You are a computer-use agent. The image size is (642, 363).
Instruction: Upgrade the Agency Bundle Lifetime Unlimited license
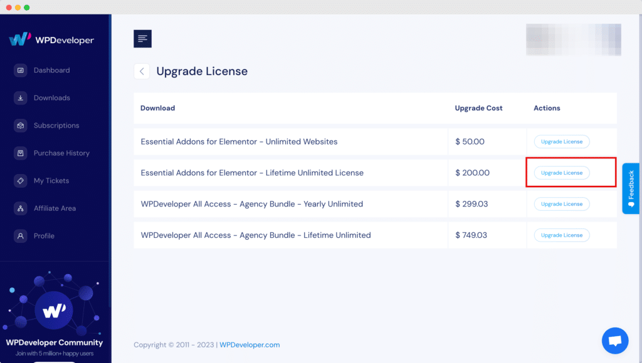[x=561, y=235]
